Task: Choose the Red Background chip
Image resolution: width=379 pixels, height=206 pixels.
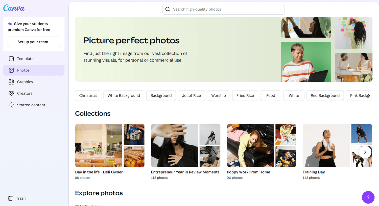Action: (325, 96)
